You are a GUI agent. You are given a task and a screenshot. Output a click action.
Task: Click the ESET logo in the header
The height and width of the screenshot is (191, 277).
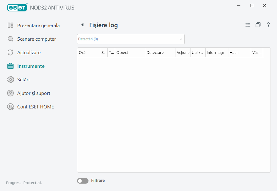click(17, 7)
